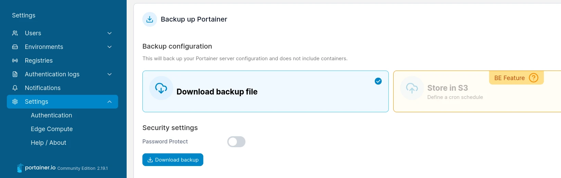Click the Registries broadcast icon
Screen dimensions: 561x178
coord(15,61)
